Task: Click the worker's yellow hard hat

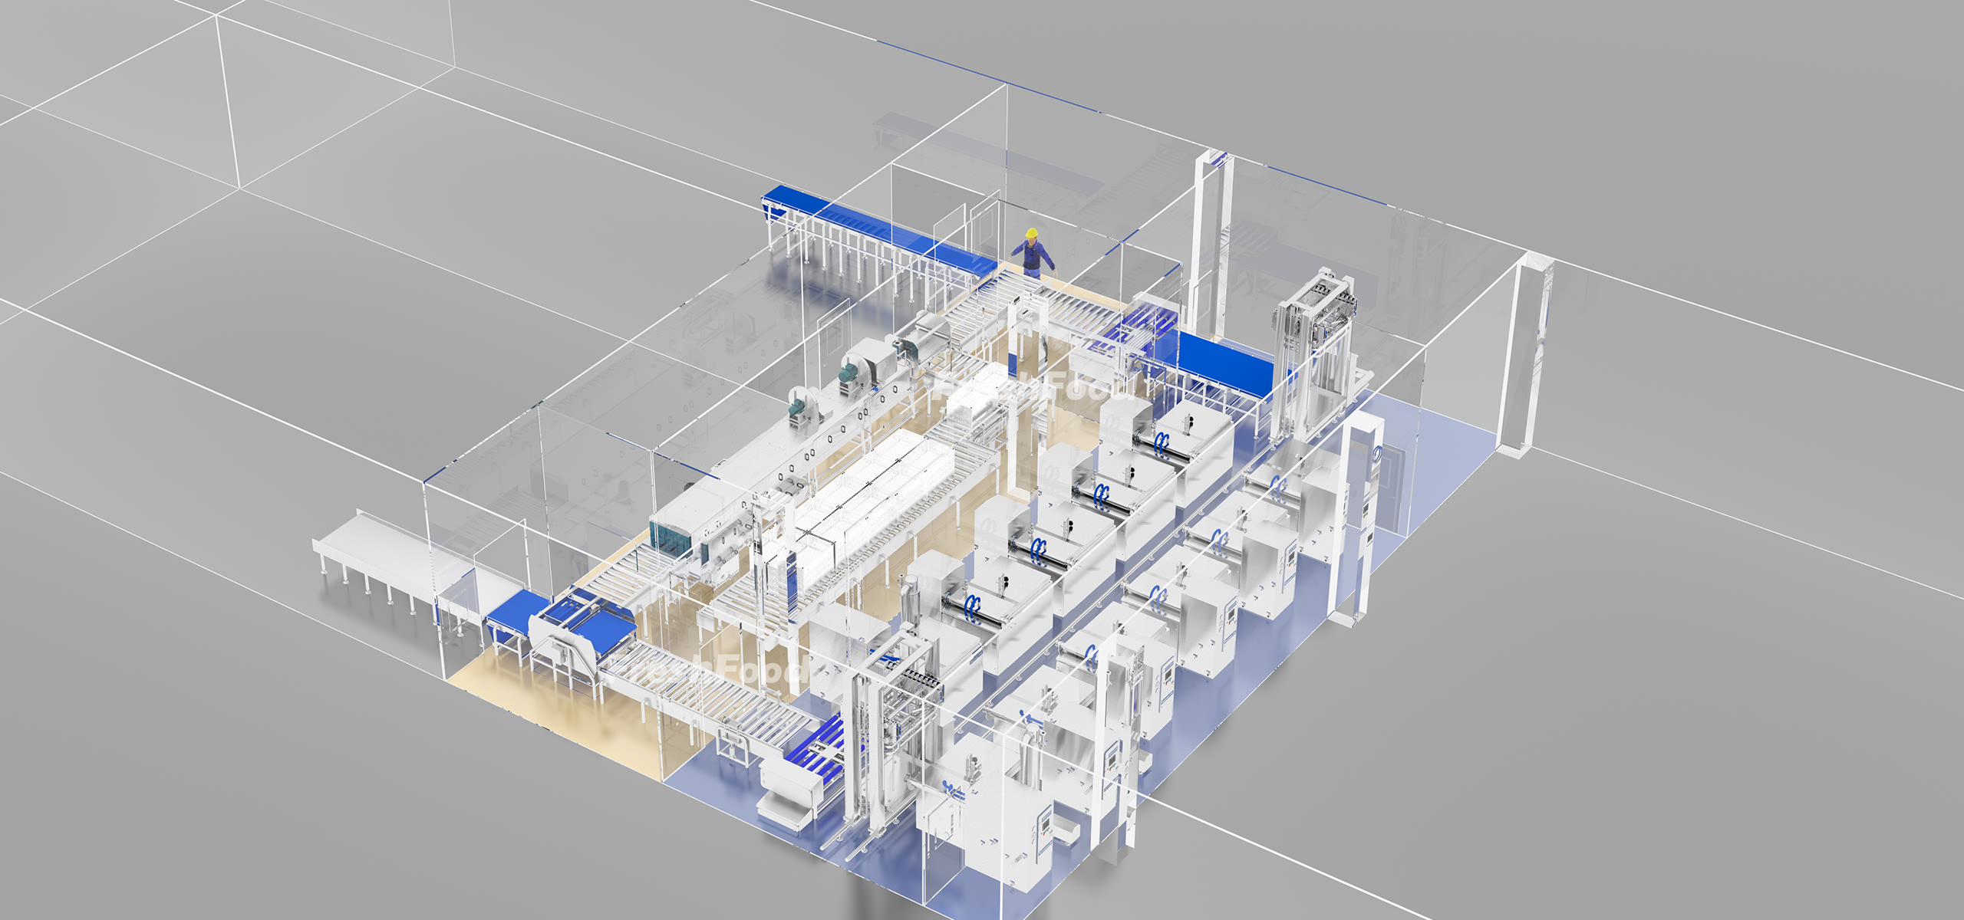Action: click(x=1032, y=232)
